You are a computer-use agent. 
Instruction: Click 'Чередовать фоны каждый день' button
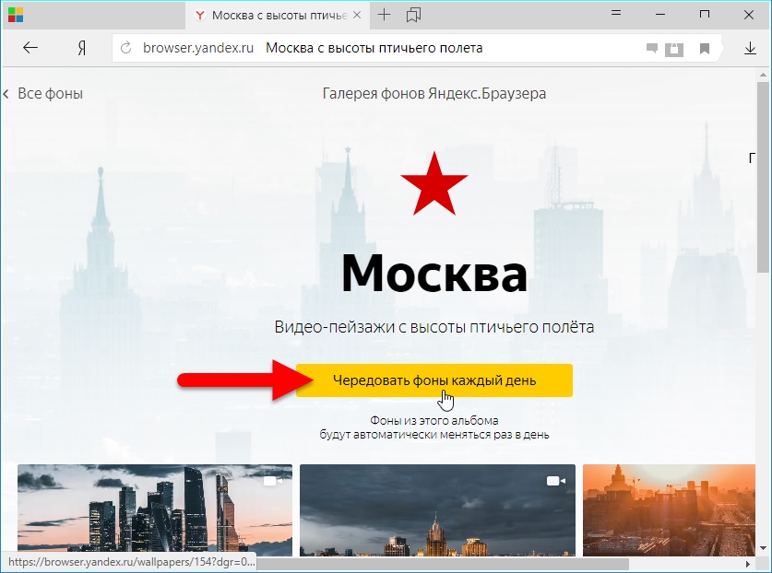pyautogui.click(x=434, y=380)
